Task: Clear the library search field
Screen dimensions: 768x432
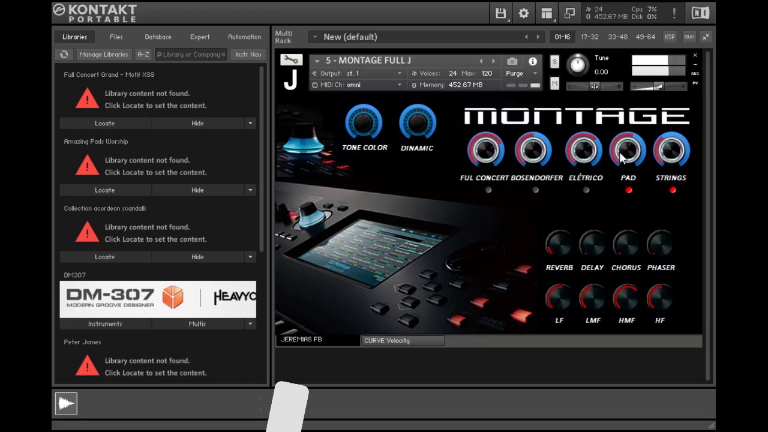Action: [223, 55]
